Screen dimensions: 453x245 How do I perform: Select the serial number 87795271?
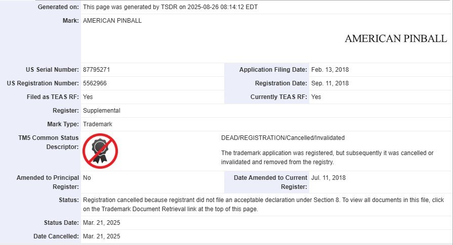pyautogui.click(x=97, y=70)
